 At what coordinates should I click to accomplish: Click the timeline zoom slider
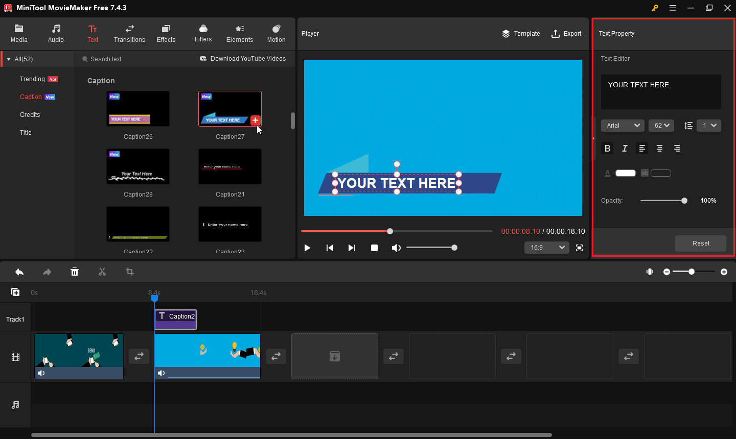694,272
